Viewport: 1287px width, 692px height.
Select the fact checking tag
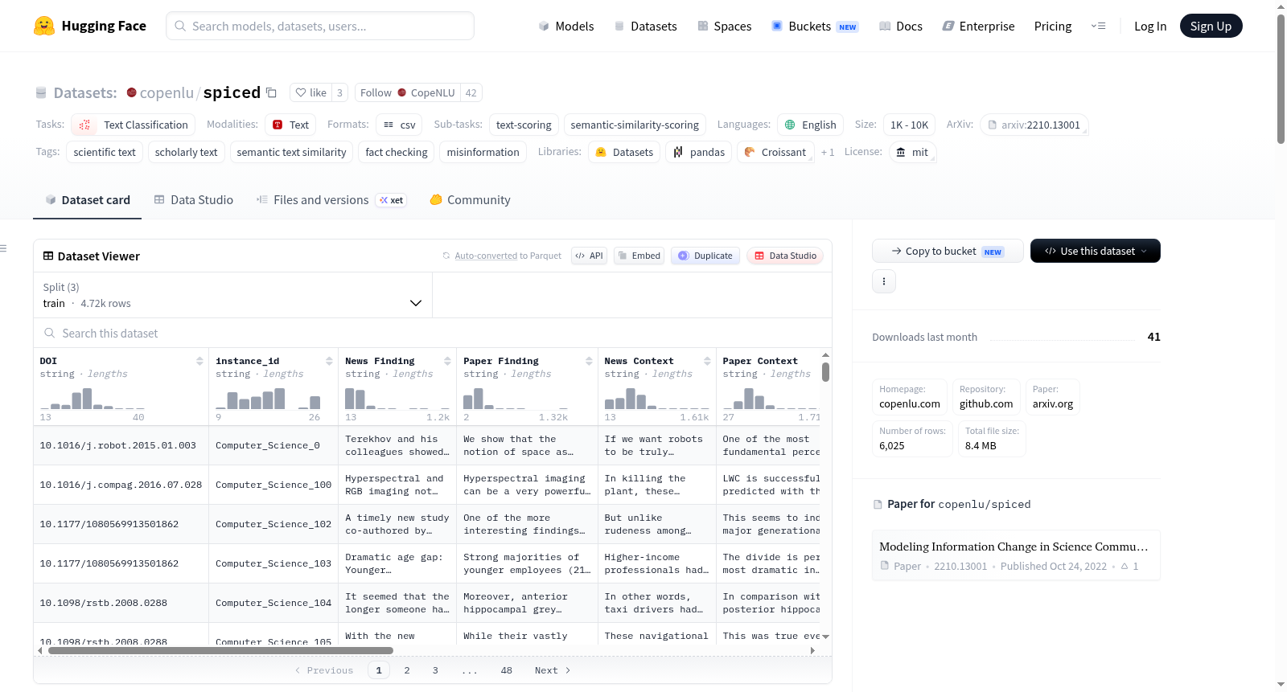[397, 152]
